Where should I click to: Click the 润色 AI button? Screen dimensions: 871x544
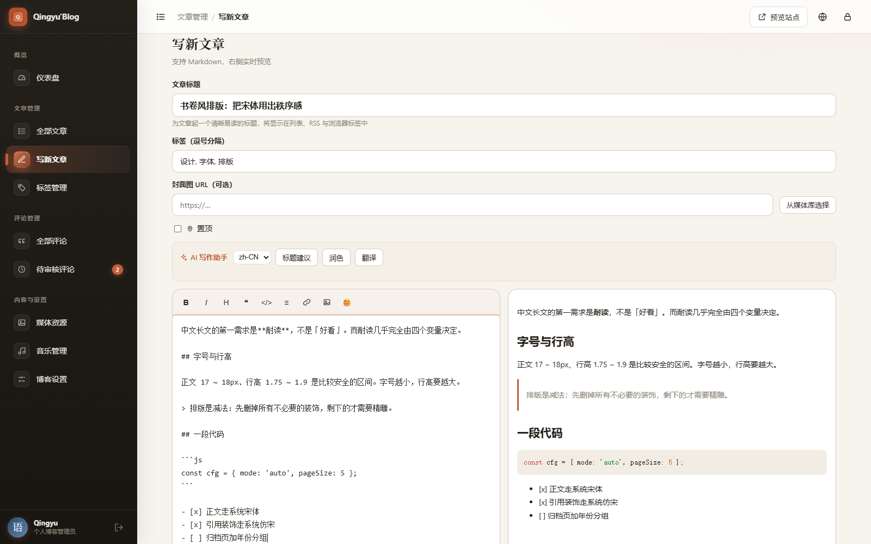pos(336,258)
